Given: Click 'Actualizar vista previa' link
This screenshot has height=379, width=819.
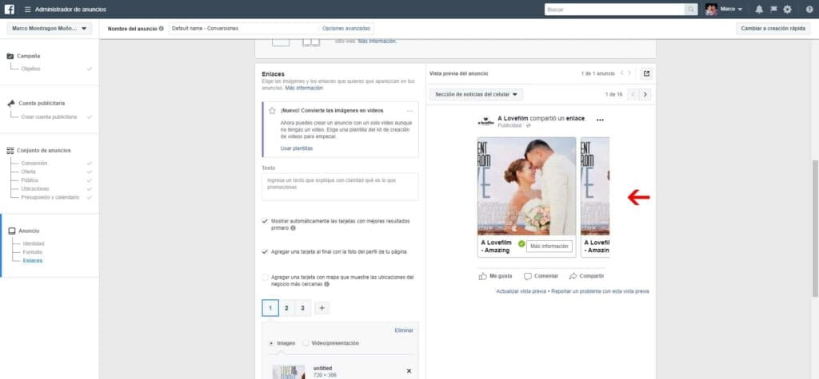Looking at the screenshot, I should tap(521, 291).
